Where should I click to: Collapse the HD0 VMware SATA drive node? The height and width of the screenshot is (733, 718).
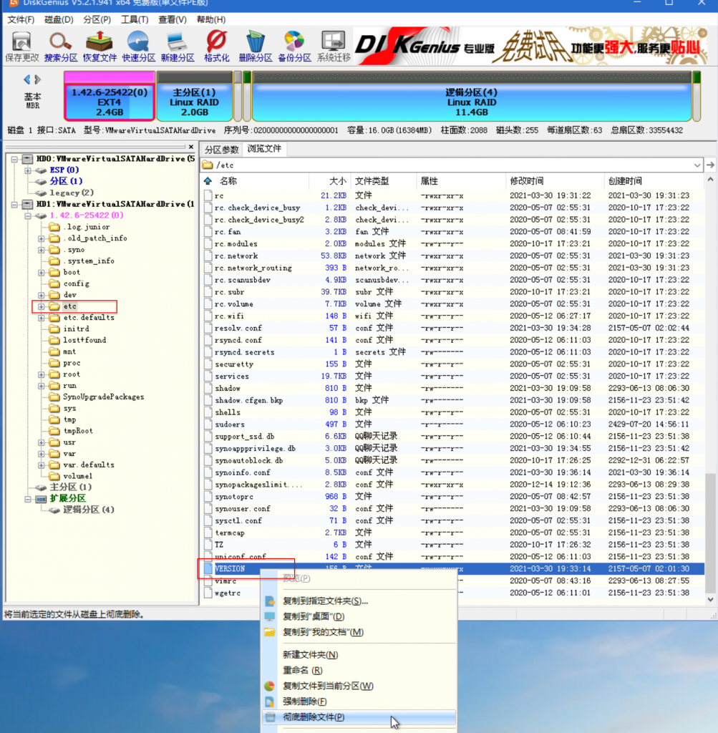pos(14,159)
